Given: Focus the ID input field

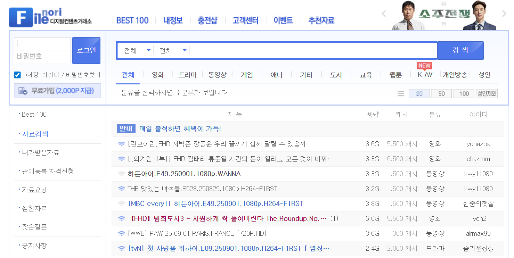Looking at the screenshot, I should click(42, 44).
